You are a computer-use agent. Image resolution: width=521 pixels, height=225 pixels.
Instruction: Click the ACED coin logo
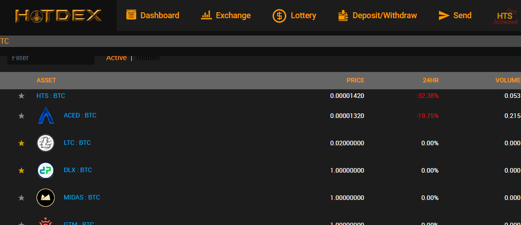46,116
